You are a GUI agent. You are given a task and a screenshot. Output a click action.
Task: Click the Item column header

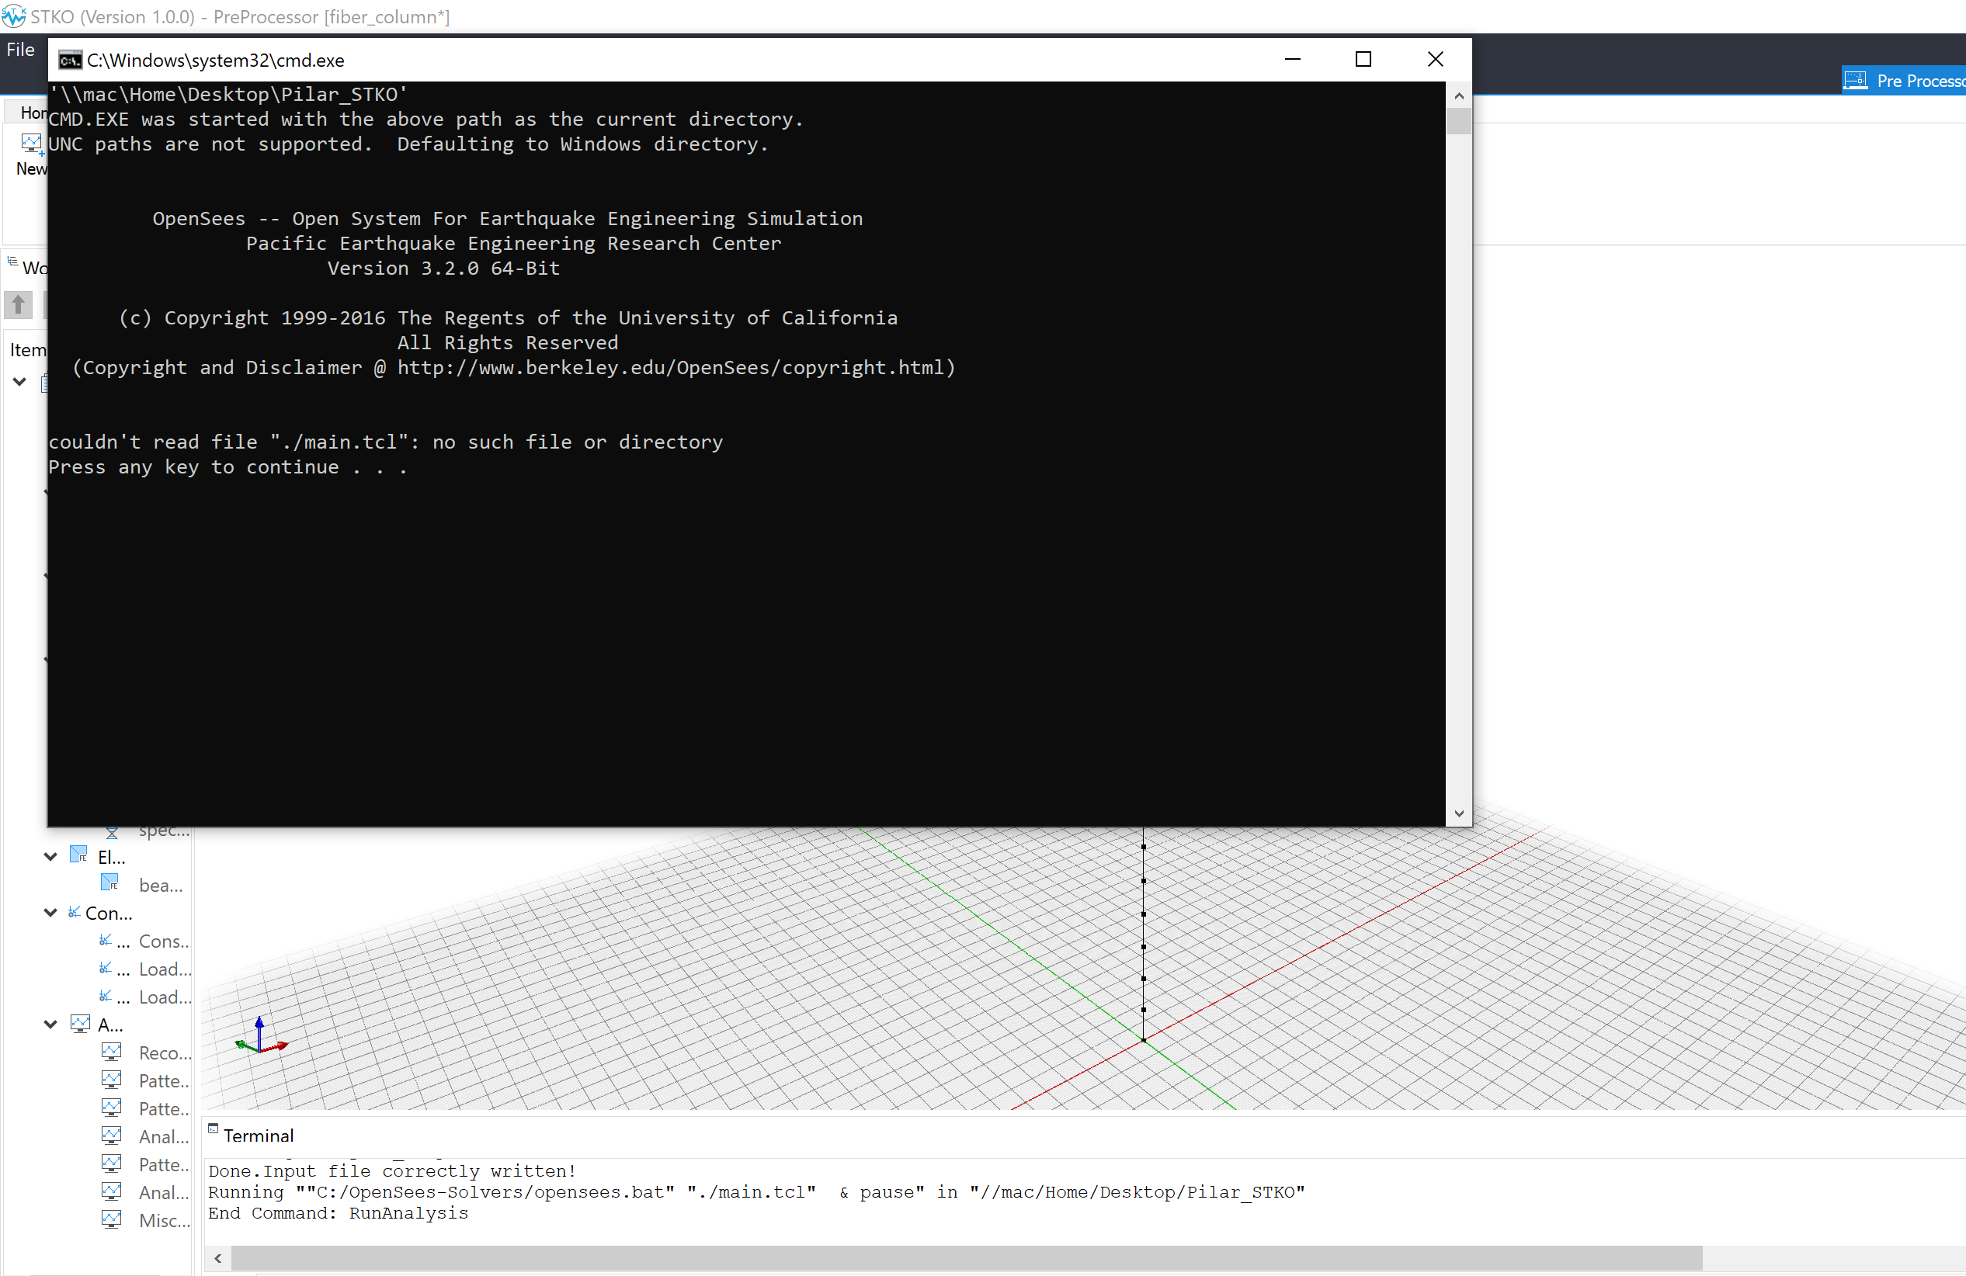tap(27, 350)
